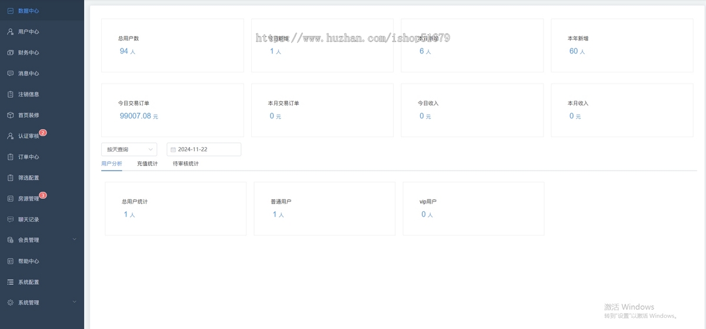The height and width of the screenshot is (329, 706).
Task: Click the 99007.08 元 value
Action: pyautogui.click(x=139, y=117)
